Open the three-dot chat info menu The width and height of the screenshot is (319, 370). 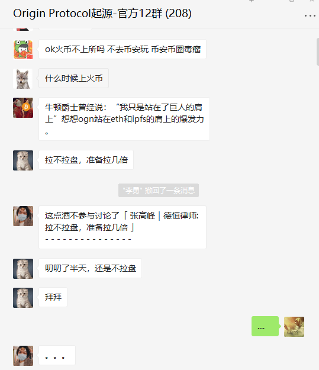[310, 16]
